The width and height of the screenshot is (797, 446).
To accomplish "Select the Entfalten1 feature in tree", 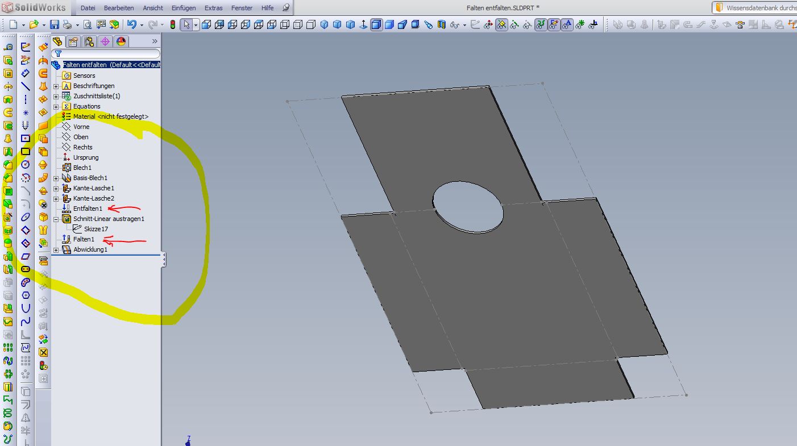I will (x=88, y=209).
